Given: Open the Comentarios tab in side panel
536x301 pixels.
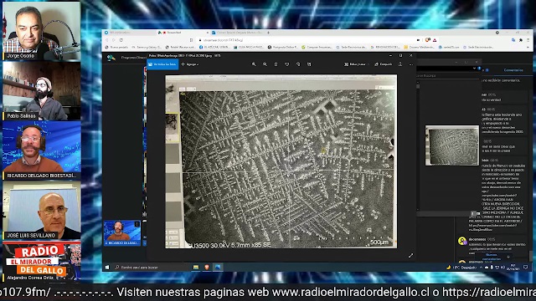Looking at the screenshot, I should (x=513, y=70).
